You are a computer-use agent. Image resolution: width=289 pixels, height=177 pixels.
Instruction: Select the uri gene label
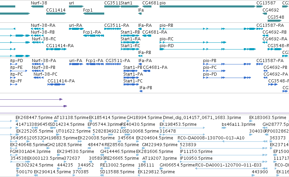[x=72, y=3]
